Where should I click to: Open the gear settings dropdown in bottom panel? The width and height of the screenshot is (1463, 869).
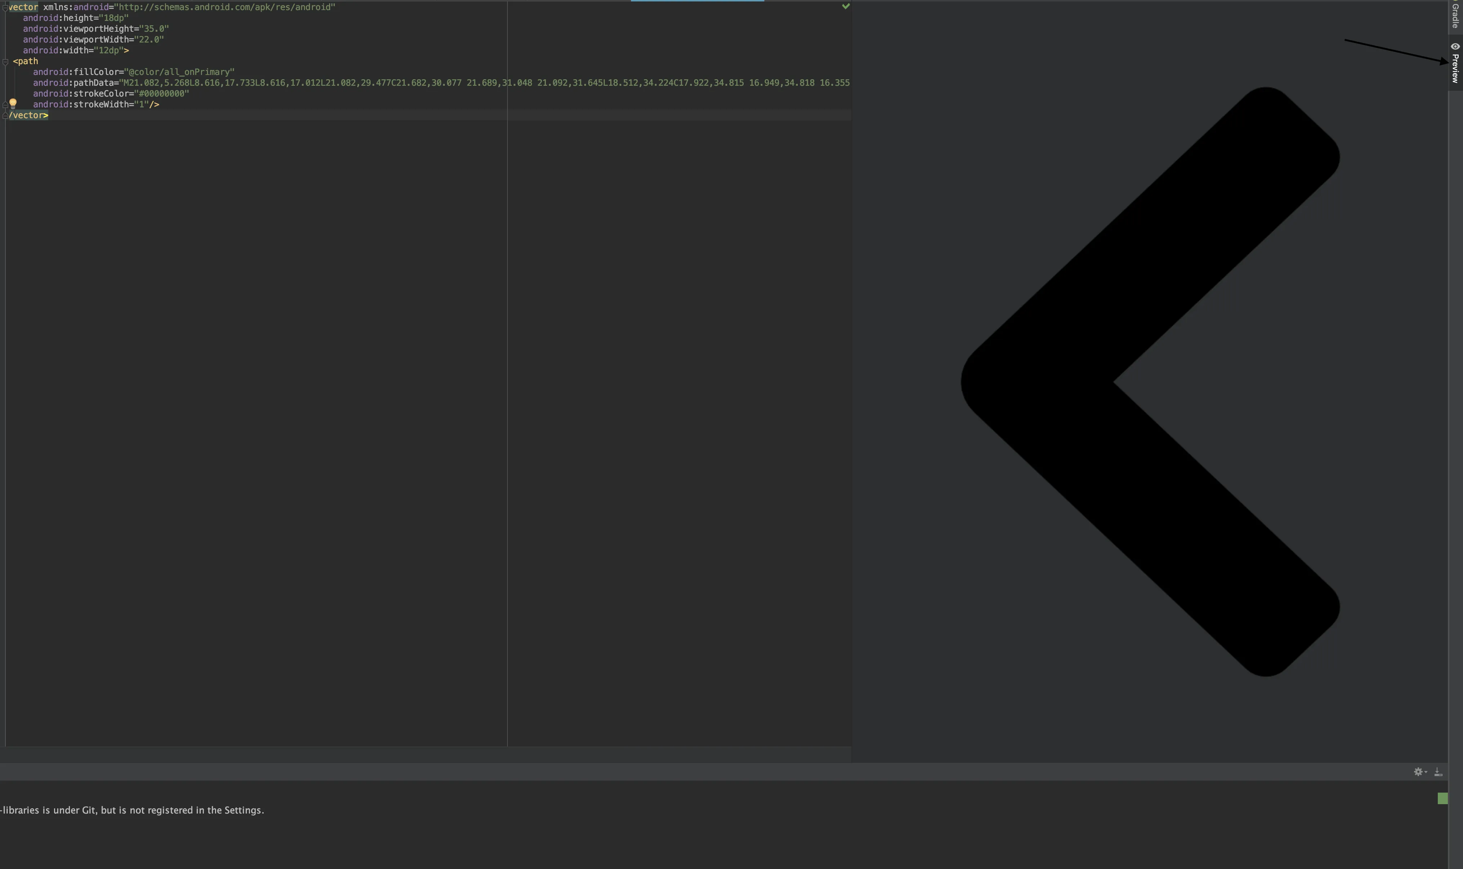tap(1420, 772)
